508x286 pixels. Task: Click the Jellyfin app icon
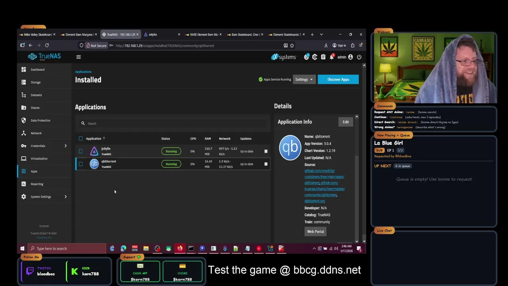(94, 151)
